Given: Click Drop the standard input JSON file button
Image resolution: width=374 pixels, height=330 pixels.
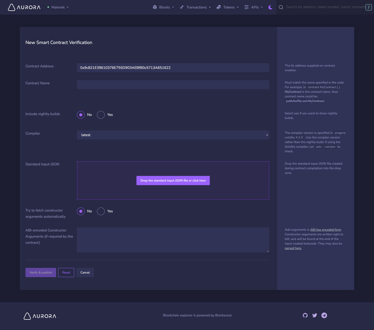Looking at the screenshot, I should (173, 181).
